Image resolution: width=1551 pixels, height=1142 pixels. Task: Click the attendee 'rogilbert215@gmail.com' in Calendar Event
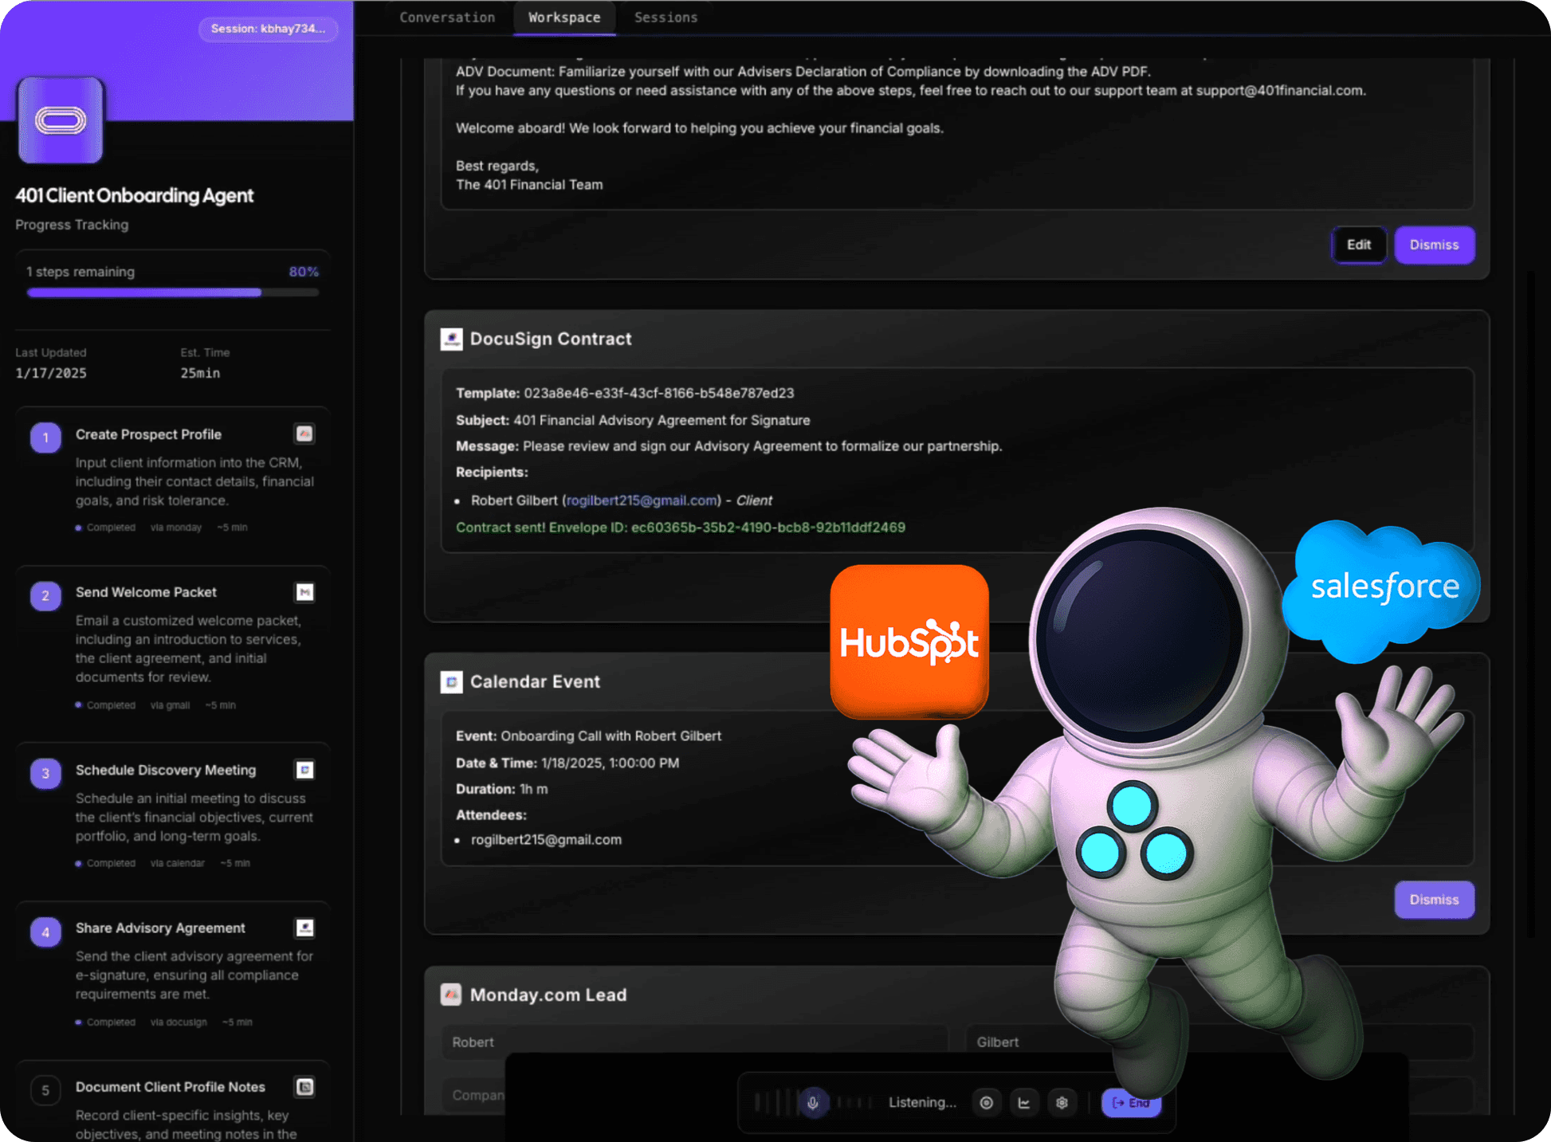click(x=546, y=840)
